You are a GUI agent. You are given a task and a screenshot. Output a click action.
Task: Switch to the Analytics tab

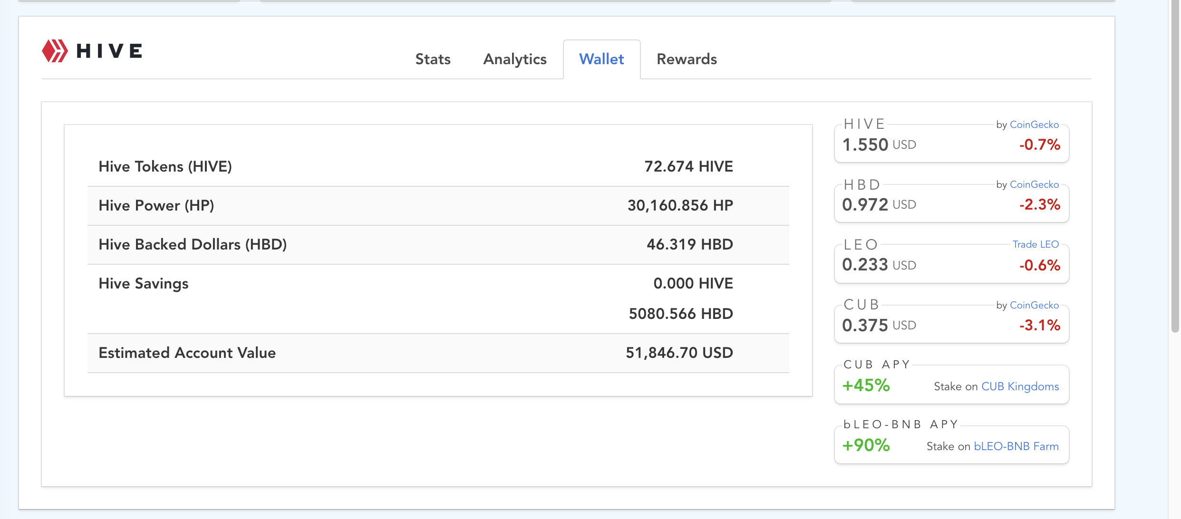point(515,59)
